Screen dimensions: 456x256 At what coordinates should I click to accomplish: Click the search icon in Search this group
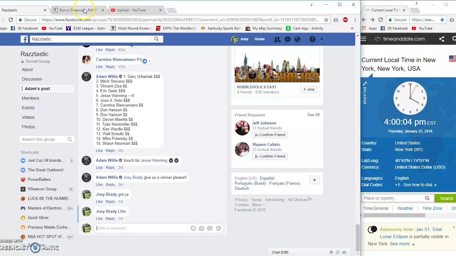click(69, 139)
